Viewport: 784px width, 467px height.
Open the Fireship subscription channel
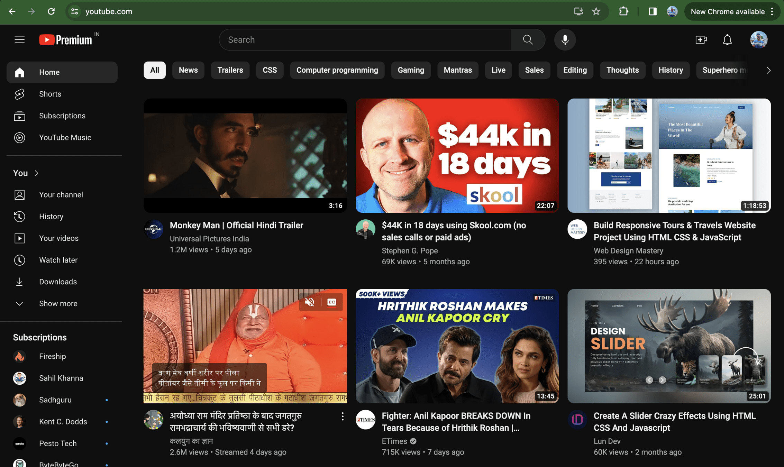52,356
